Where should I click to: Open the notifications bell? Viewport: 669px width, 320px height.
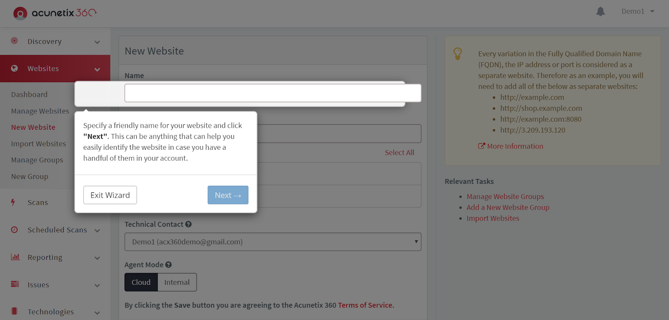(600, 12)
